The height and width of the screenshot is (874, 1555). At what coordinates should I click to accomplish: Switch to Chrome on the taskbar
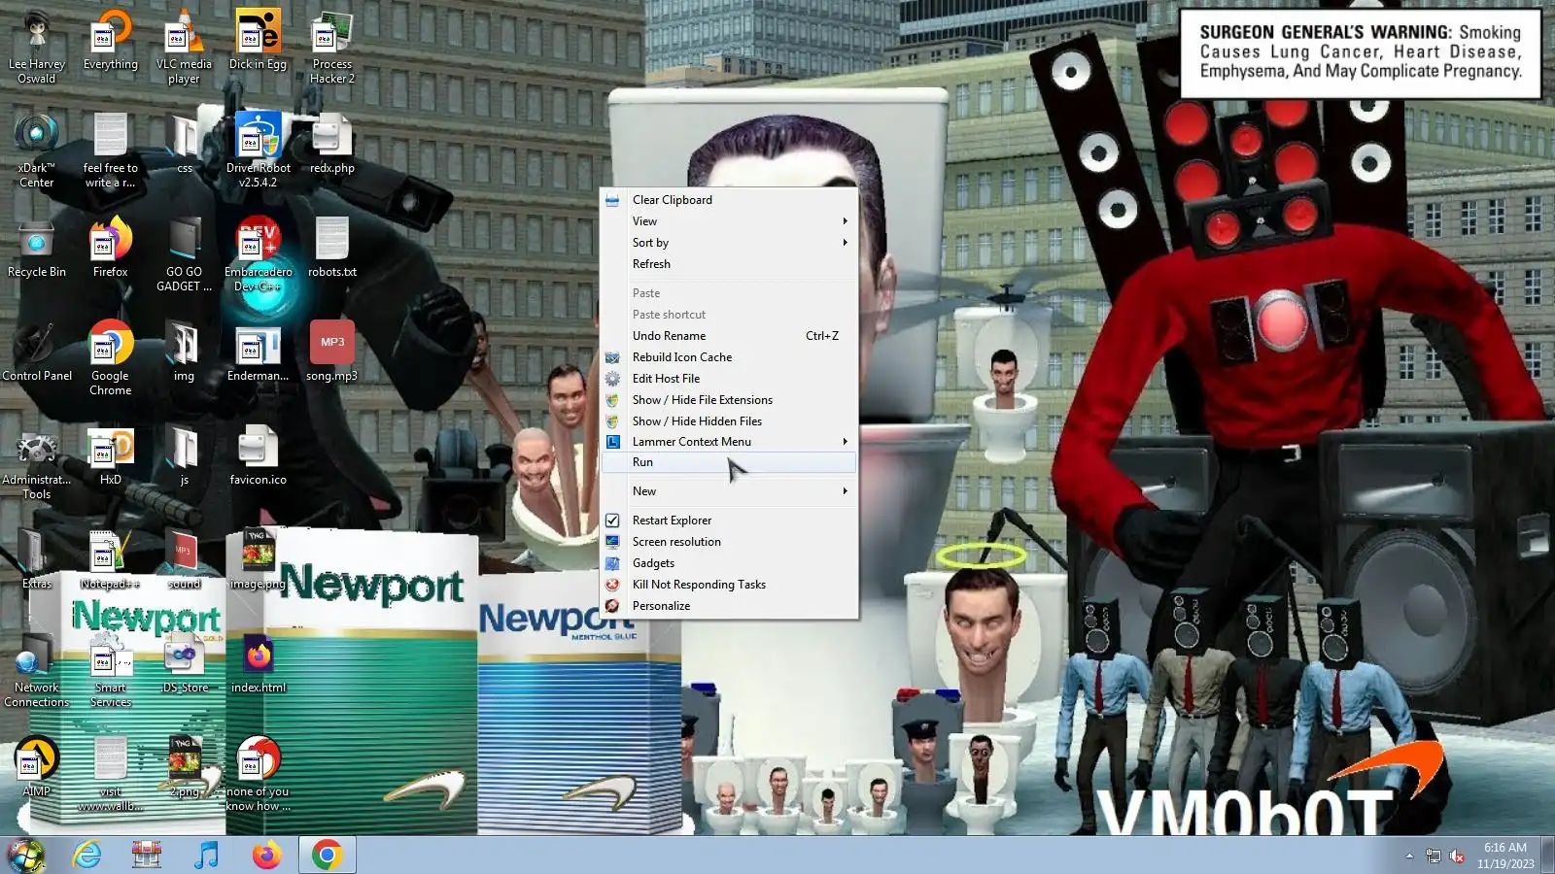[327, 855]
